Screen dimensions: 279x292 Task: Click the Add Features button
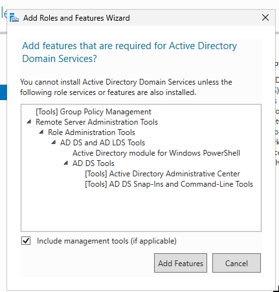click(181, 263)
